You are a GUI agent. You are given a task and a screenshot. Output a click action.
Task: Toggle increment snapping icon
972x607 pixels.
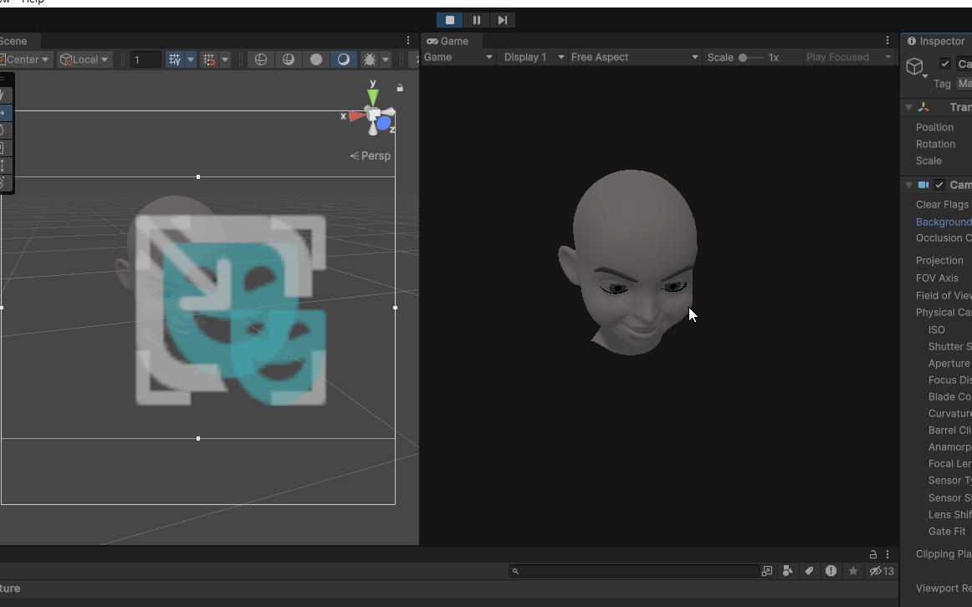pyautogui.click(x=209, y=59)
